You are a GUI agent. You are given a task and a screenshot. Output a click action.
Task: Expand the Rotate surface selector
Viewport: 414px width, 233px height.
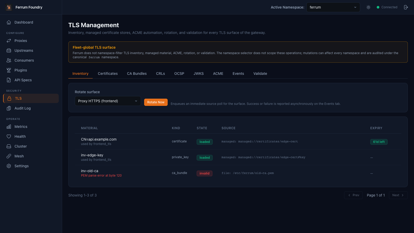[x=108, y=101]
